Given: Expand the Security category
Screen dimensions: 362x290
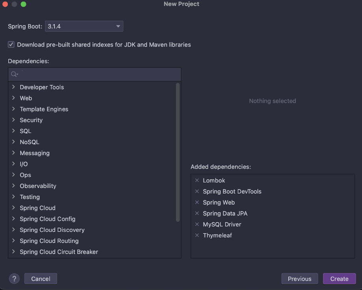Looking at the screenshot, I should [13, 120].
